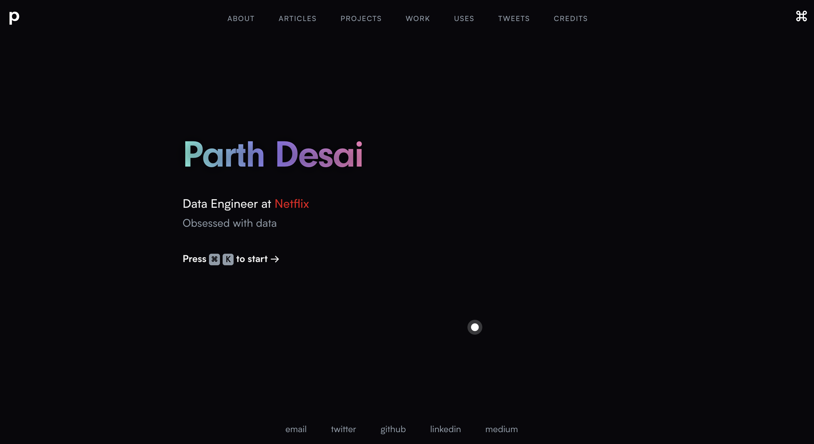
Task: Open the twitter profile link
Action: (x=344, y=429)
